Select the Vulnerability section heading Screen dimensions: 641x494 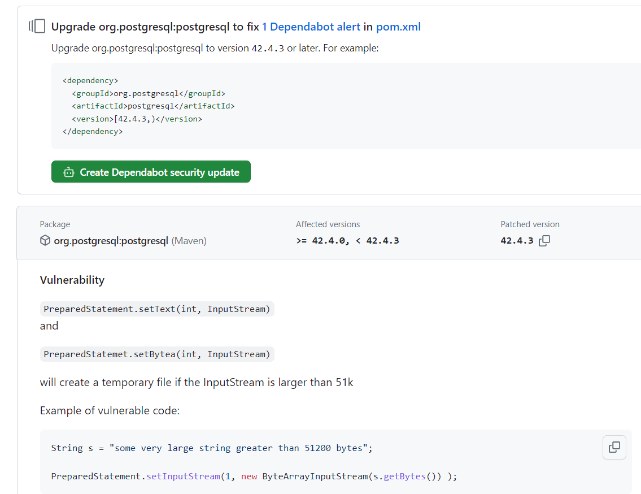point(72,280)
